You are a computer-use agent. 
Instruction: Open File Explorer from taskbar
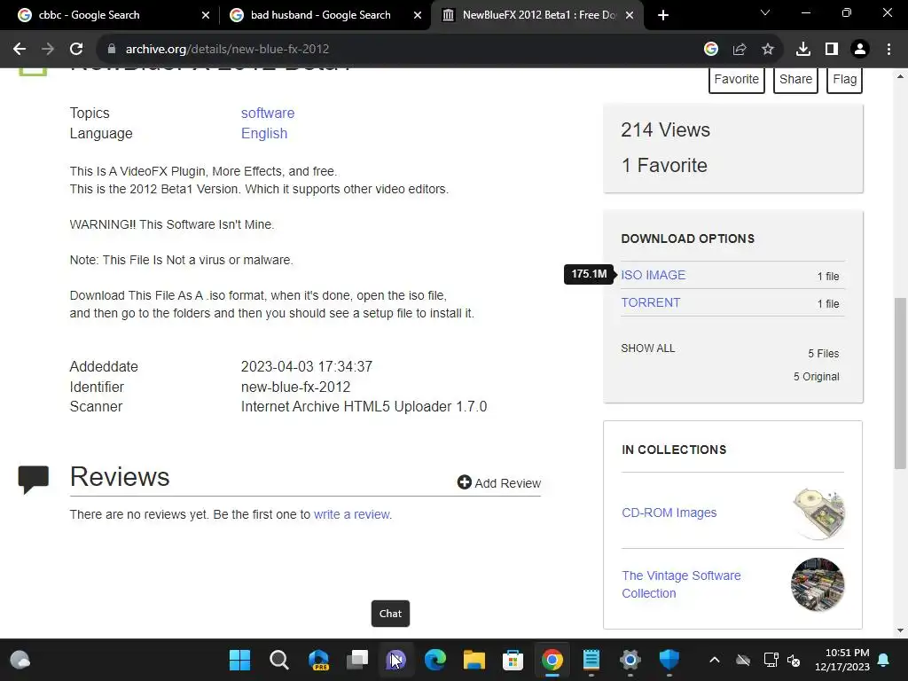tap(474, 660)
